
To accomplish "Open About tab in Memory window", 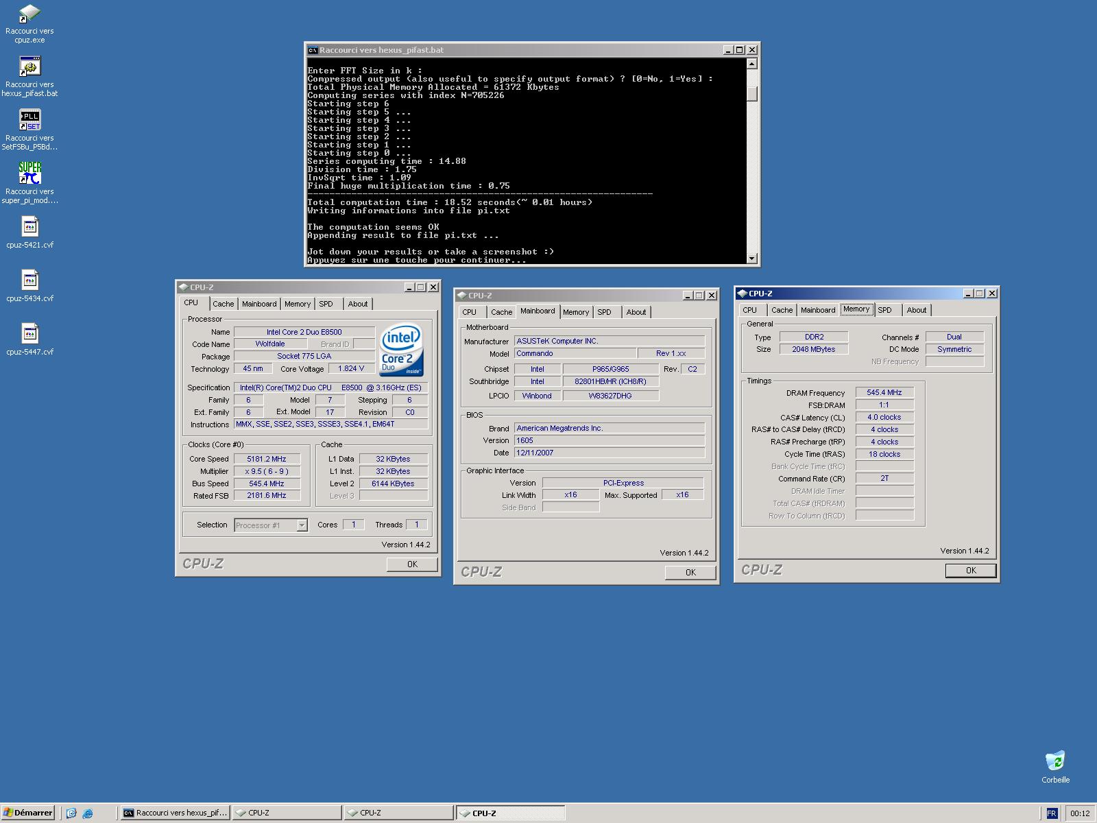I will 916,310.
